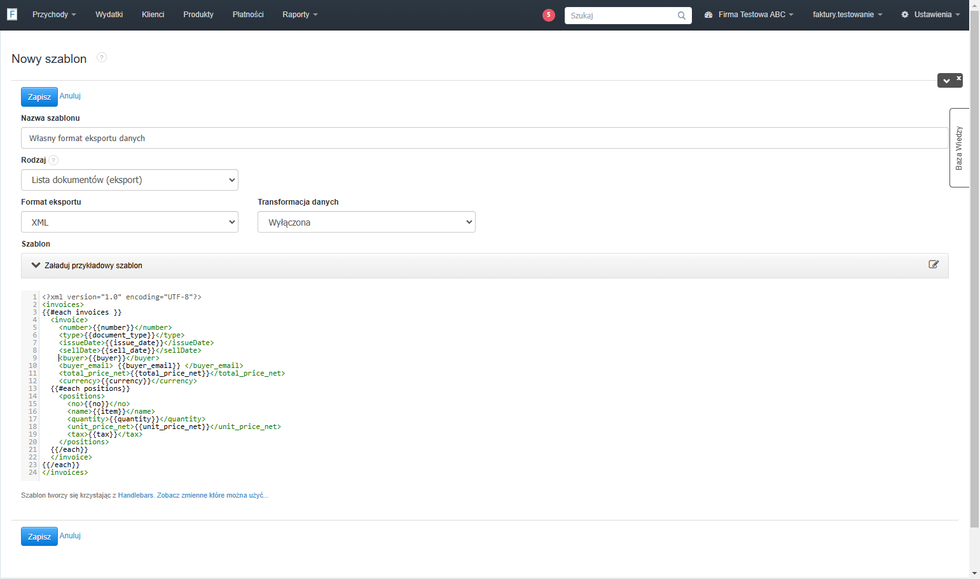Viewport: 980px width, 579px height.
Task: Click the help icon next to Nowy szablon
Action: [x=102, y=57]
